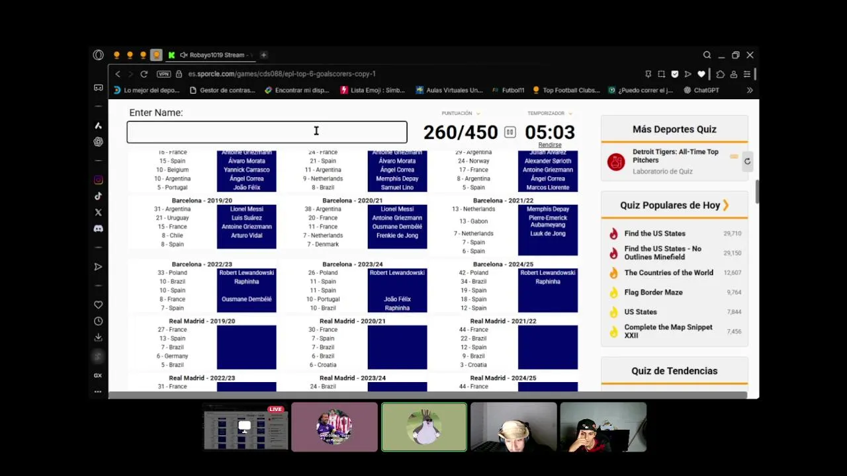Pause the quiz timer
Image resolution: width=847 pixels, height=476 pixels.
[510, 132]
